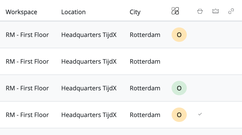Image resolution: width=242 pixels, height=135 pixels.
Task: Click Rotterdam in the row with the checkmark
Action: (x=145, y=115)
